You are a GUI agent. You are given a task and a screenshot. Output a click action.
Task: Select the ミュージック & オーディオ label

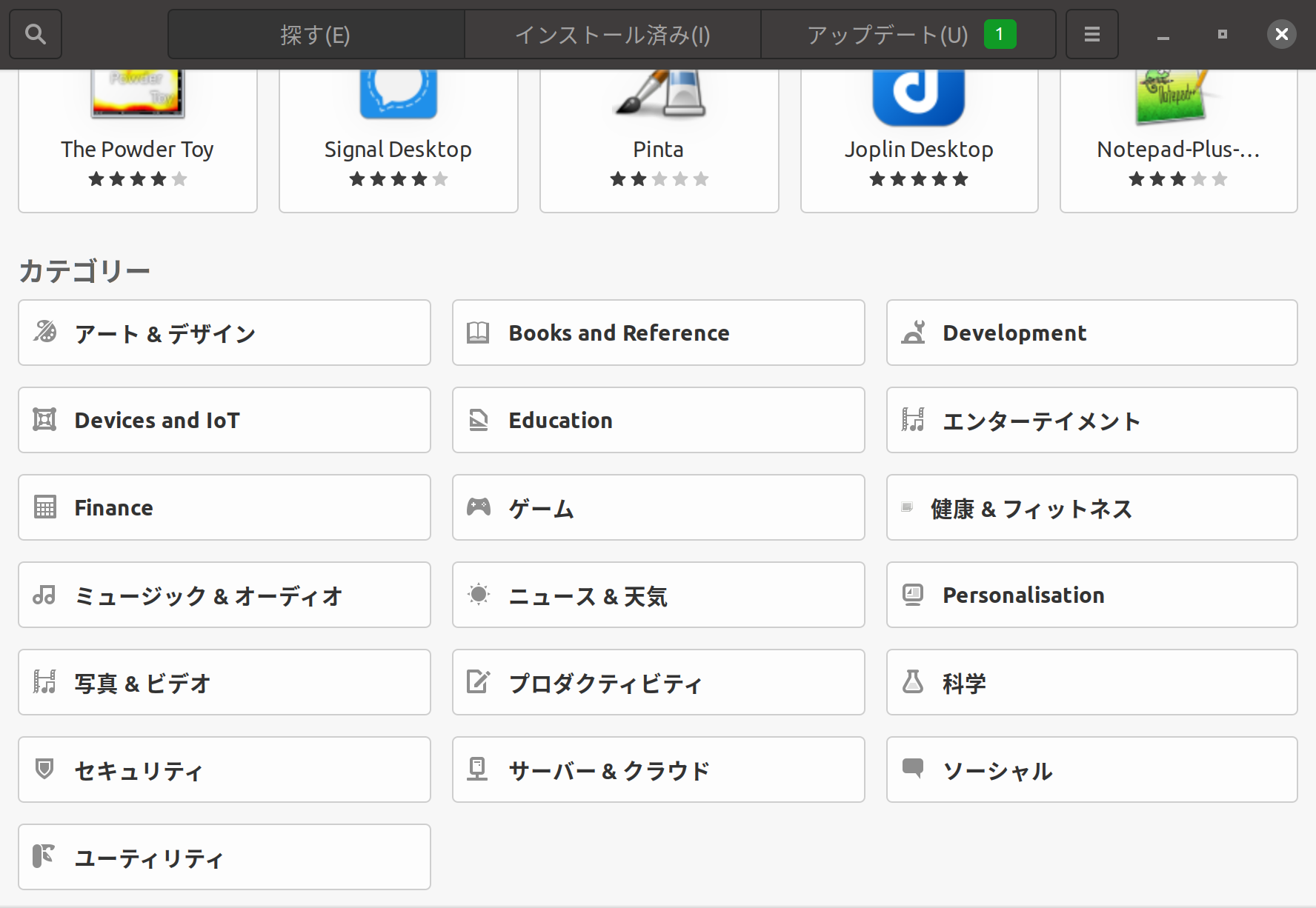[x=208, y=596]
